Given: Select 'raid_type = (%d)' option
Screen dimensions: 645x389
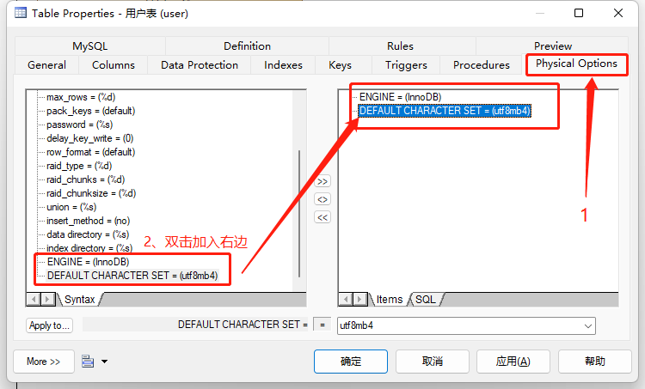Looking at the screenshot, I should pyautogui.click(x=79, y=166).
